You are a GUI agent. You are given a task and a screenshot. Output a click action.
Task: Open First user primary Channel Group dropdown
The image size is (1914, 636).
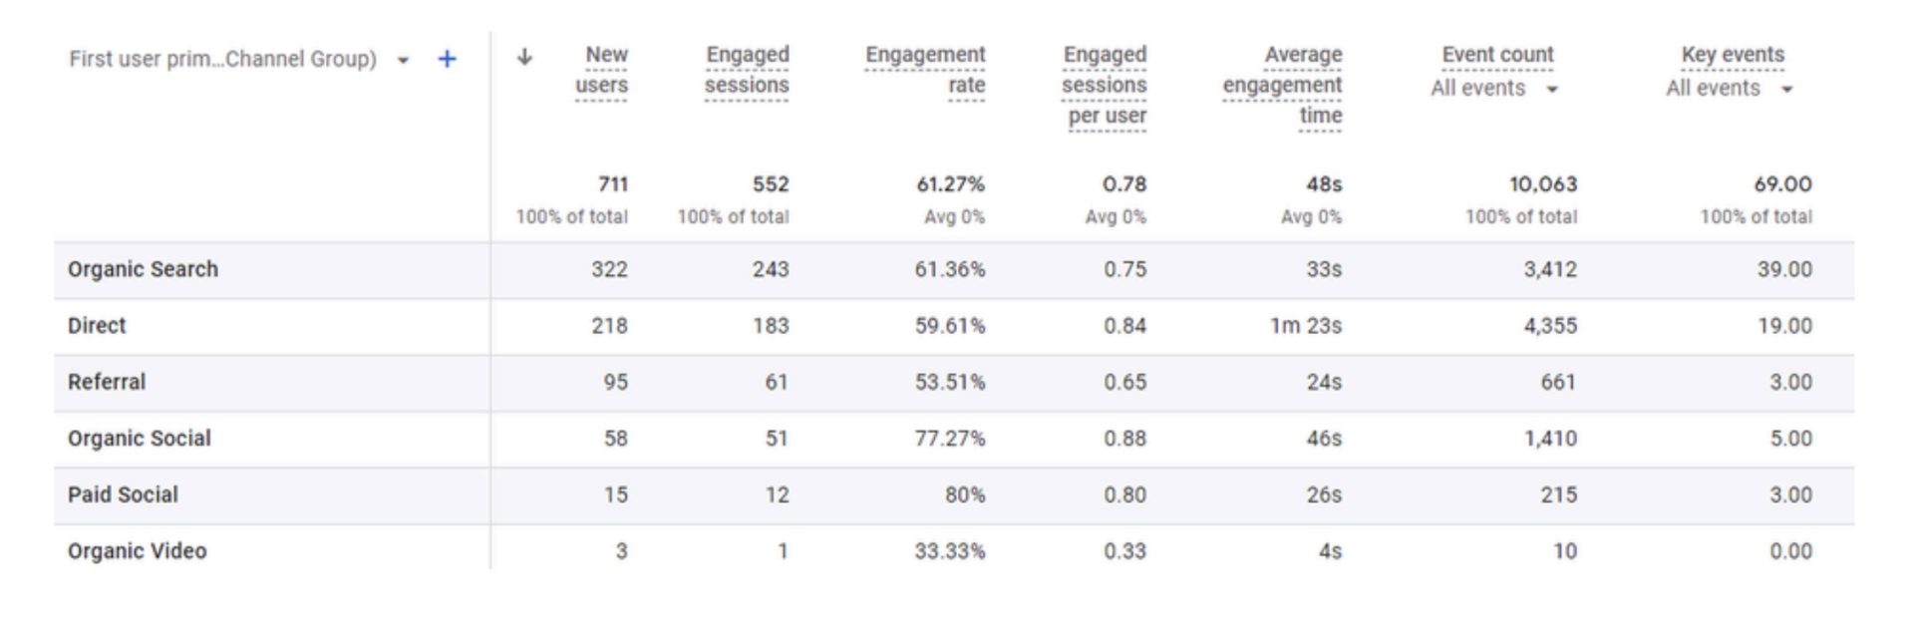click(x=403, y=61)
